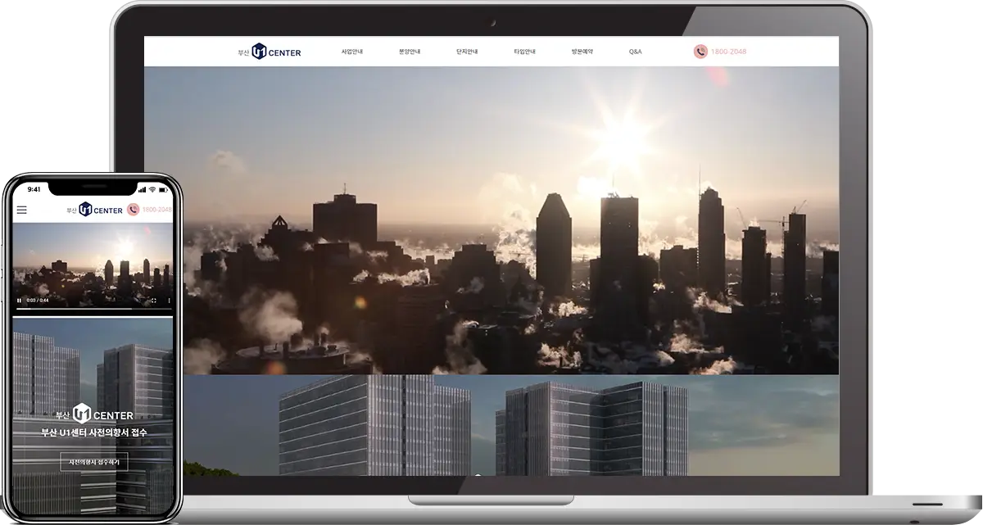Tap the 1800-2048 number on the phone
Image resolution: width=983 pixels, height=525 pixels.
point(157,210)
